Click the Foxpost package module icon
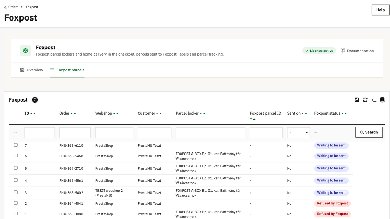Viewport: 390px width, 219px height. tap(26, 51)
